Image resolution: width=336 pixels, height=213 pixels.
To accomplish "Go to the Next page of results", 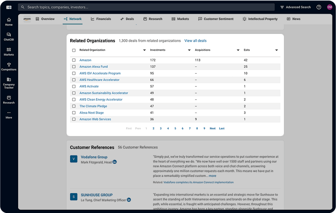I will click(212, 128).
